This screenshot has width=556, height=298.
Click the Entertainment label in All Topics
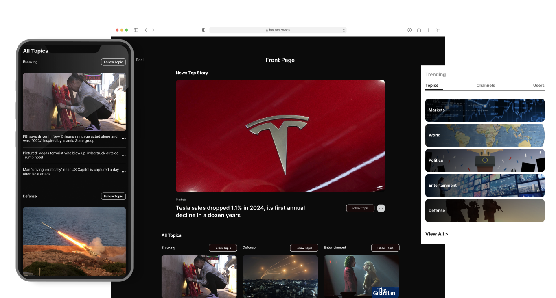[x=335, y=248]
